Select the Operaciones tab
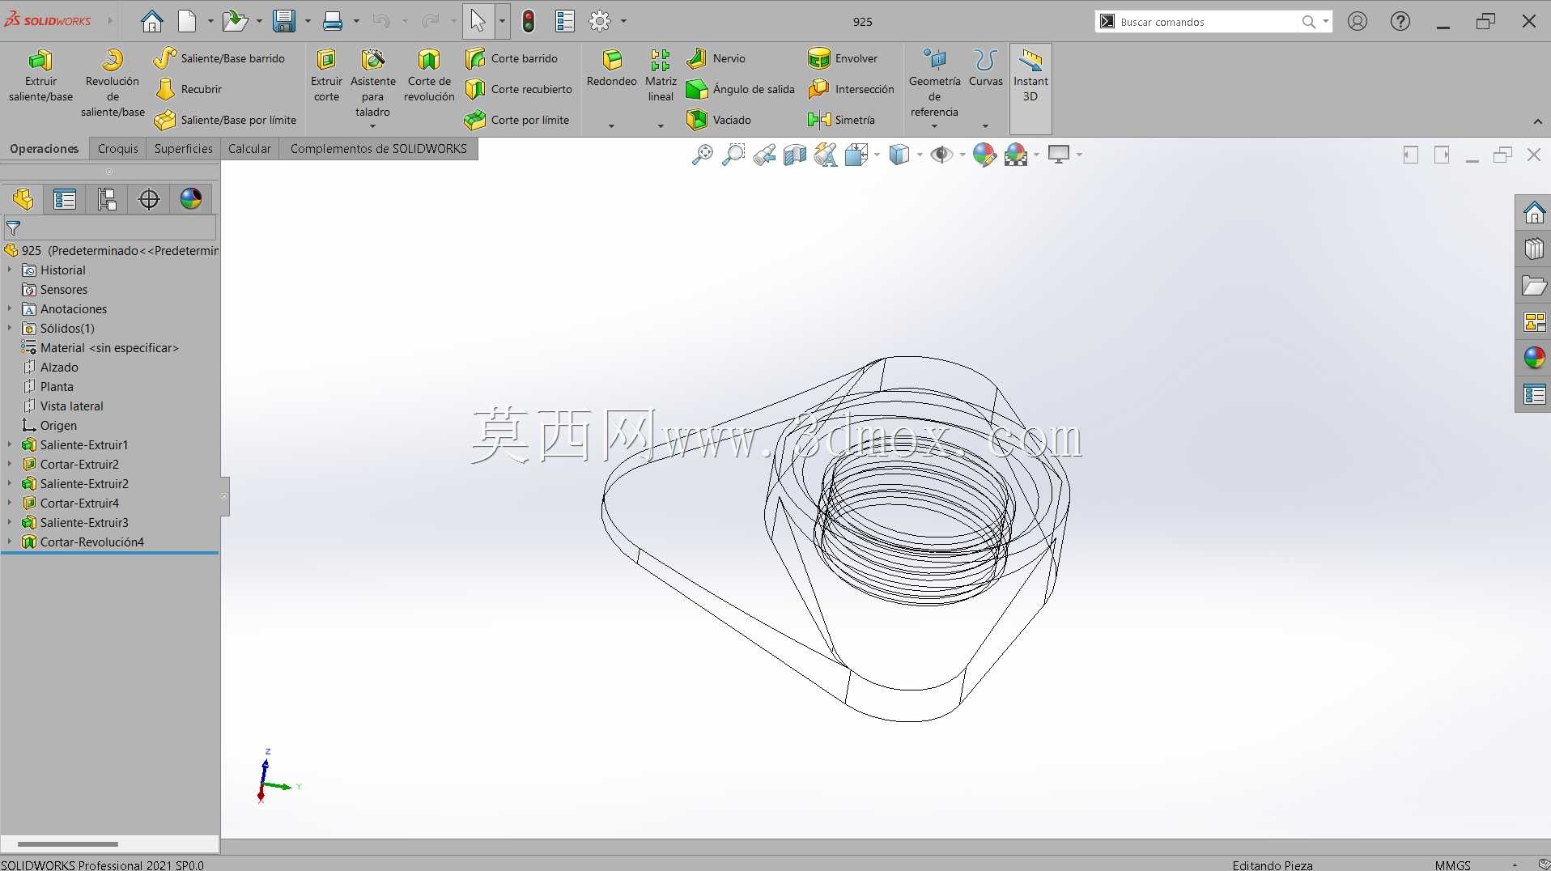 [x=45, y=149]
